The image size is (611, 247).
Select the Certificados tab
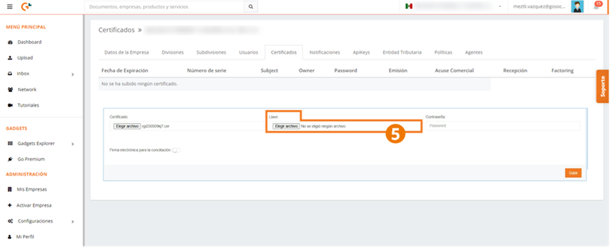click(x=284, y=53)
